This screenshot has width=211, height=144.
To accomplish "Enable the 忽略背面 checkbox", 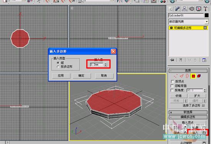I will (172, 86).
